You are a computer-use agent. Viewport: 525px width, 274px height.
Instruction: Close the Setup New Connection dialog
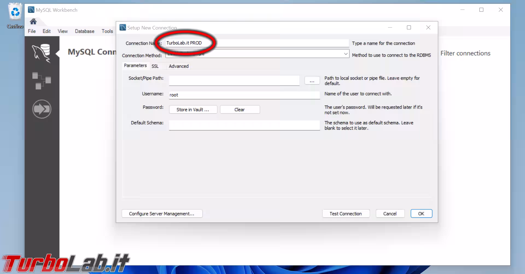point(428,27)
